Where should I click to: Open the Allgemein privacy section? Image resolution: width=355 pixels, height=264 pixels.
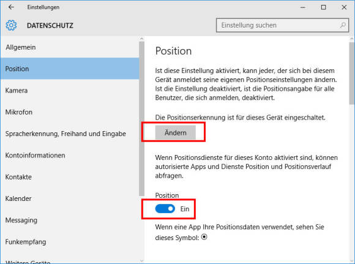[x=70, y=47]
